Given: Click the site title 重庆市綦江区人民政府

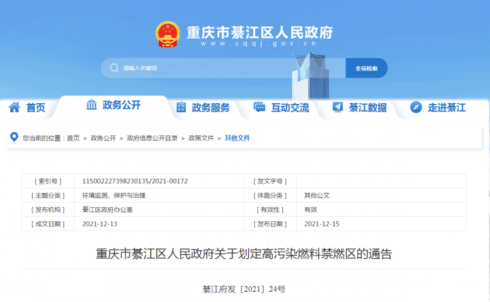Looking at the screenshot, I should [x=259, y=32].
